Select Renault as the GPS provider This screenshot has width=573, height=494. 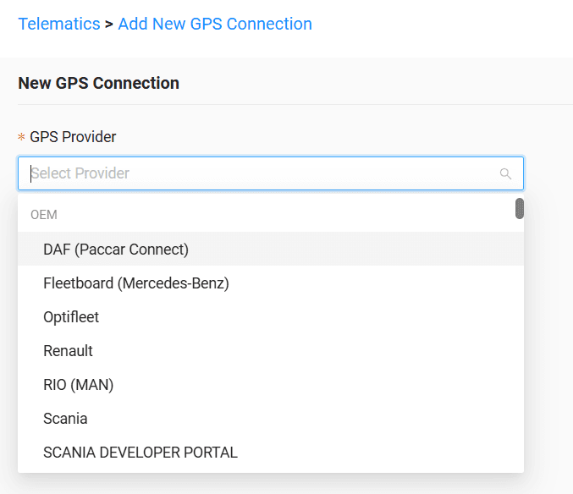coord(68,351)
